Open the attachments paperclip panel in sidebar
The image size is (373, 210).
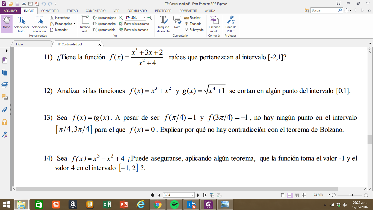click(x=5, y=109)
